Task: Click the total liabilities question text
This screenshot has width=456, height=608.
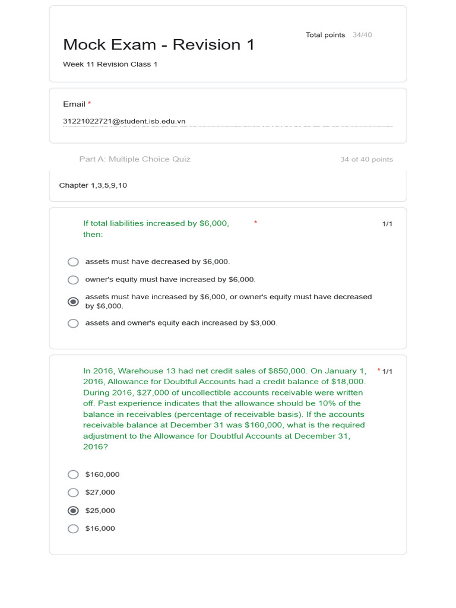Action: (x=156, y=229)
